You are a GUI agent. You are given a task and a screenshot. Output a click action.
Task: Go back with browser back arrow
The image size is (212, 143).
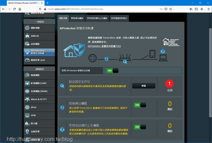(4, 9)
